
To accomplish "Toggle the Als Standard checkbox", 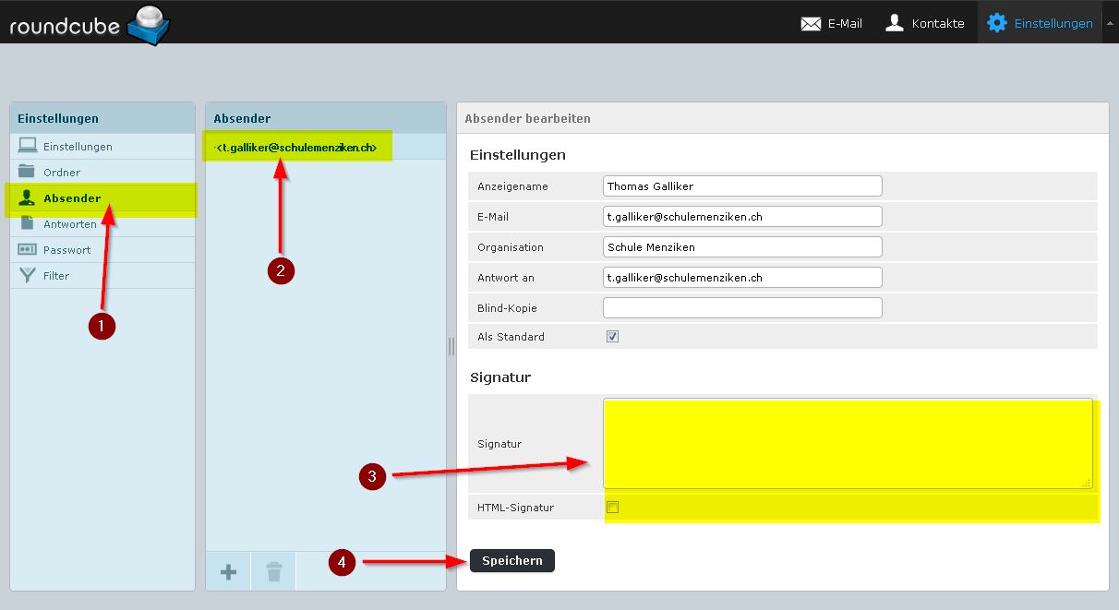I will [612, 337].
